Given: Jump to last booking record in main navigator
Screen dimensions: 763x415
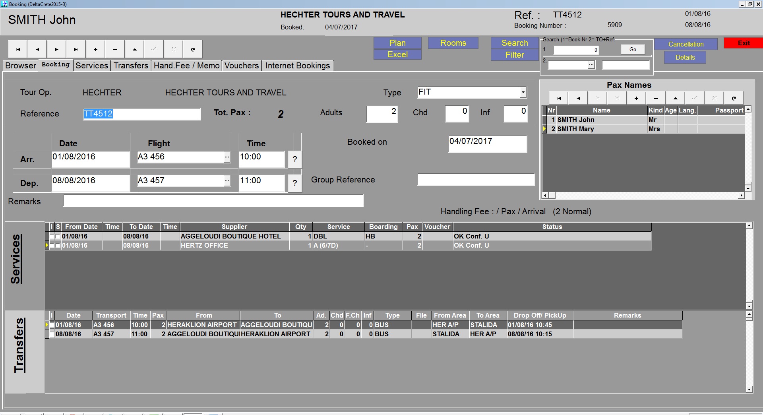Looking at the screenshot, I should tap(76, 50).
